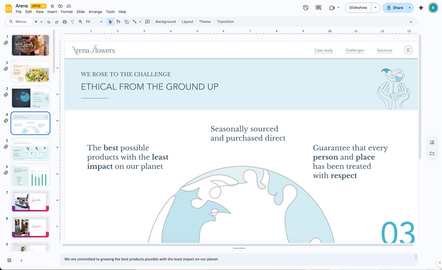
Task: Click the Background button
Action: pyautogui.click(x=165, y=22)
